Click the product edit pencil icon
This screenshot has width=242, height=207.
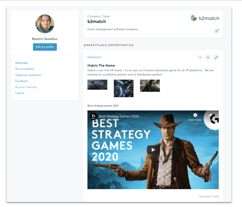click(216, 57)
